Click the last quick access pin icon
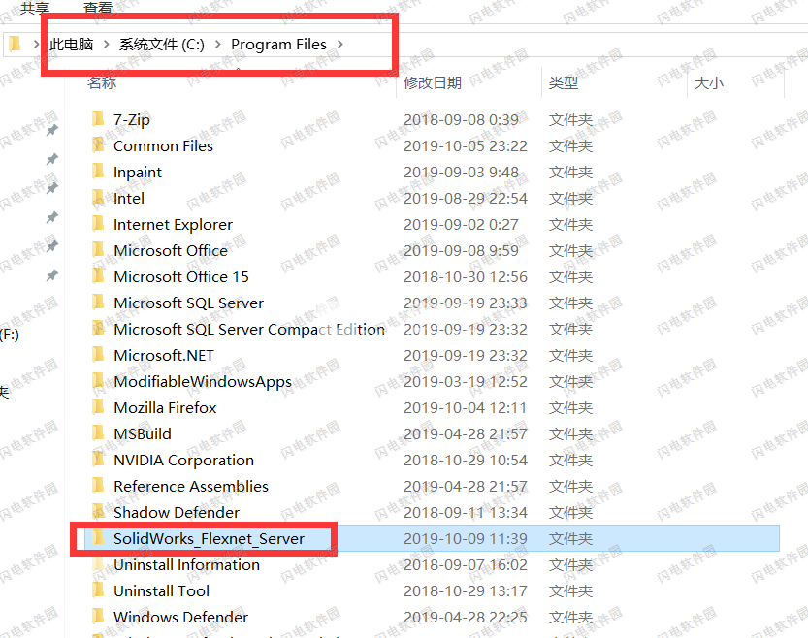The image size is (808, 638). click(52, 275)
